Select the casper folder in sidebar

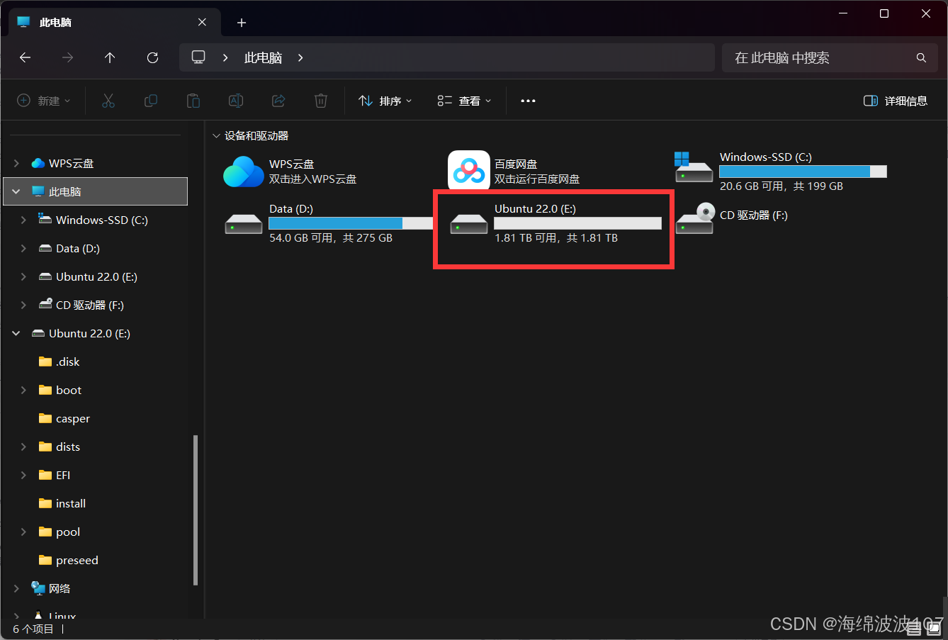click(x=72, y=418)
